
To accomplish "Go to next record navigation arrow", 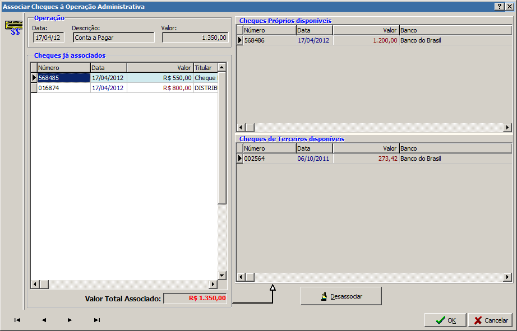I will pyautogui.click(x=70, y=320).
